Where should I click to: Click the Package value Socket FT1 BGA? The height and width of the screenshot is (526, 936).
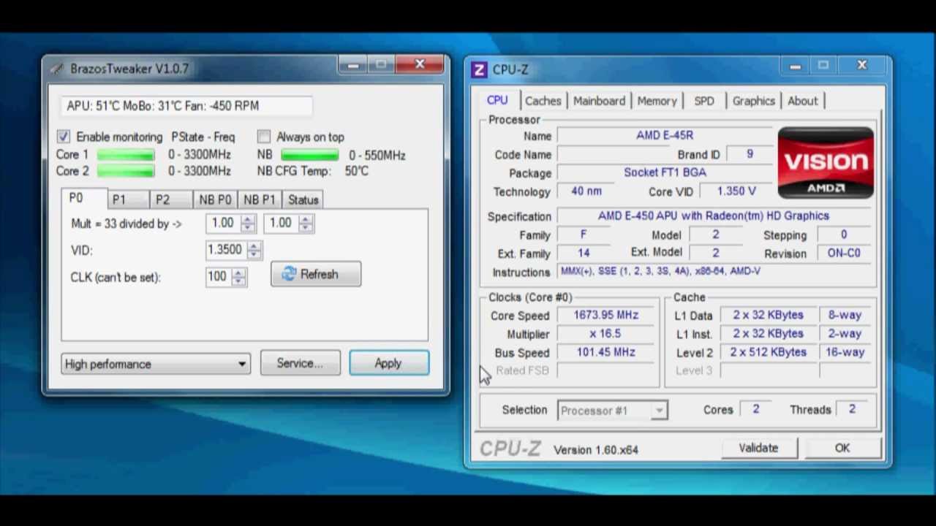click(664, 172)
